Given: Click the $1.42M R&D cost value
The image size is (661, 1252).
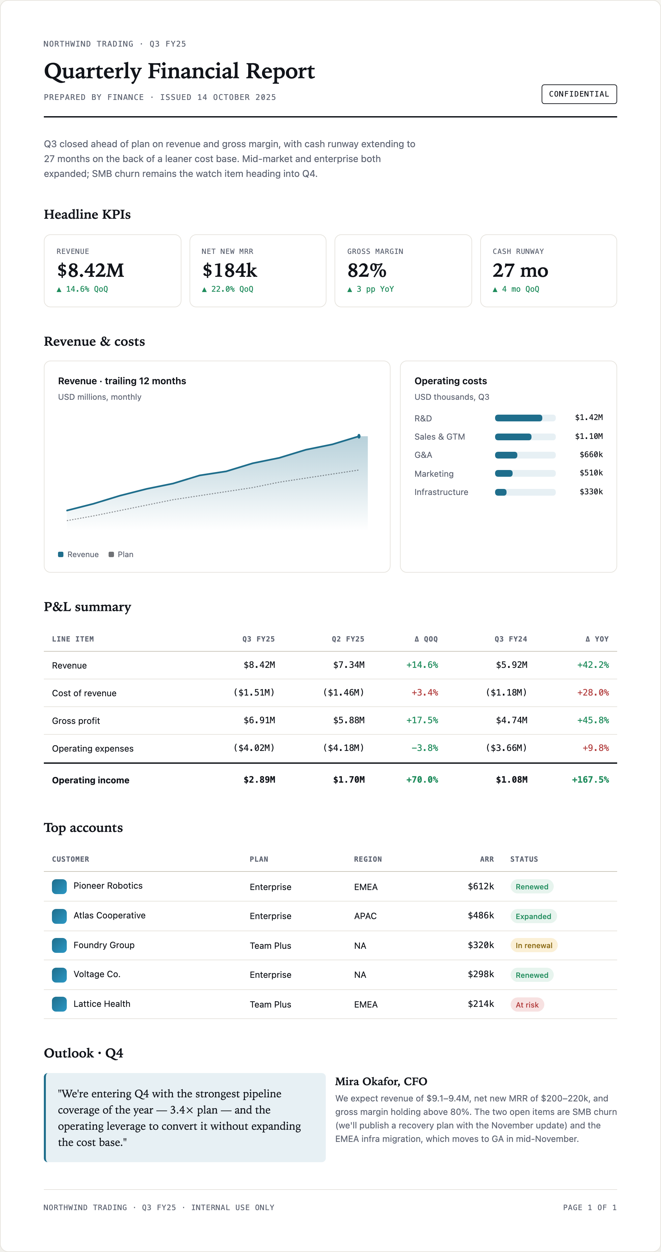Looking at the screenshot, I should (589, 417).
